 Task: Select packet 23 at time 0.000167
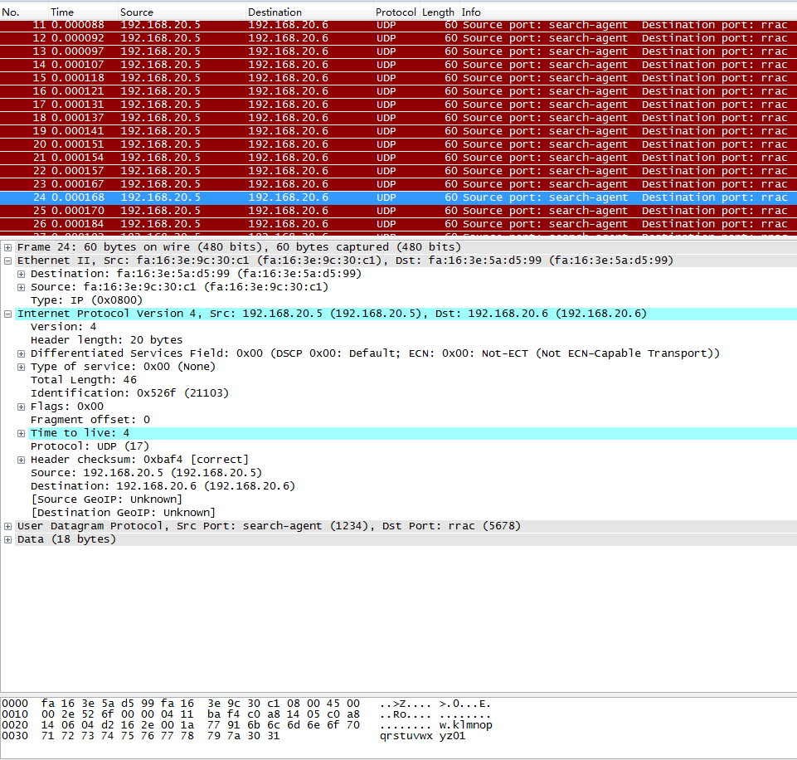pos(398,184)
